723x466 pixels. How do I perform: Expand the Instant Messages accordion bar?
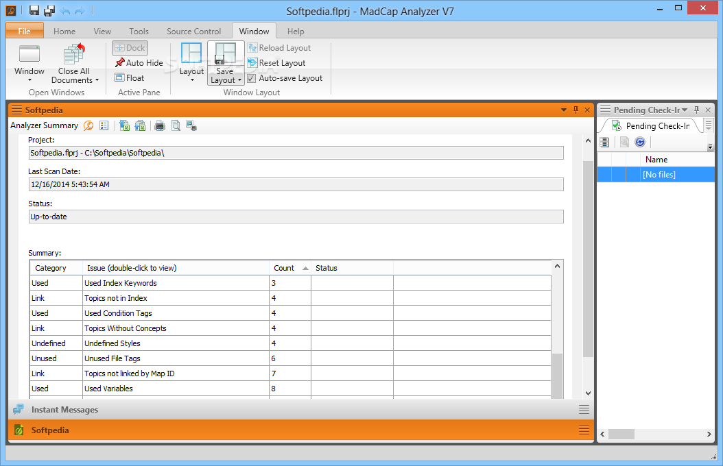(301, 409)
